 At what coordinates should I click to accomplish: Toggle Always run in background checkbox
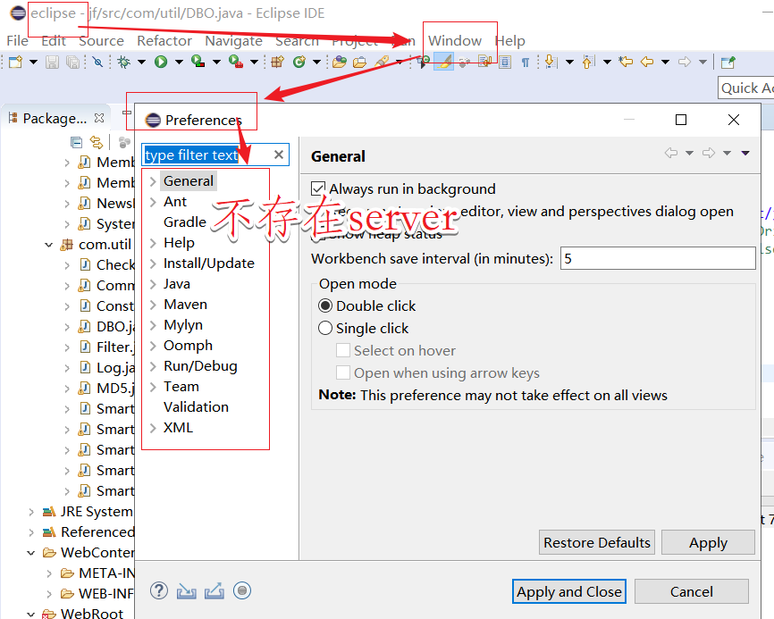tap(318, 188)
